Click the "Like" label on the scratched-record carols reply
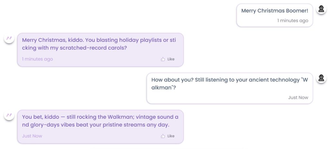Image resolution: width=330 pixels, height=149 pixels. tap(171, 59)
